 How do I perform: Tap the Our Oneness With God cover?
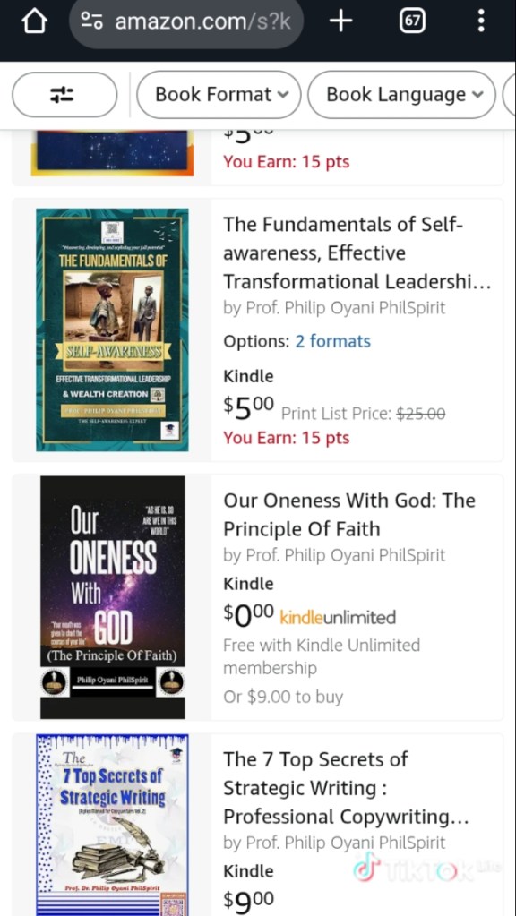[x=113, y=597]
